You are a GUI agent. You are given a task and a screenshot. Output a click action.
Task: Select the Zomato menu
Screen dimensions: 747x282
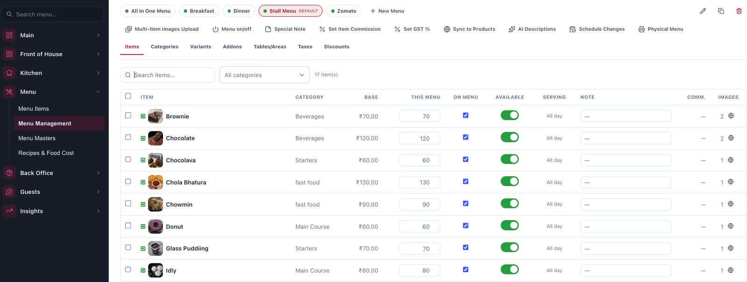click(x=344, y=11)
